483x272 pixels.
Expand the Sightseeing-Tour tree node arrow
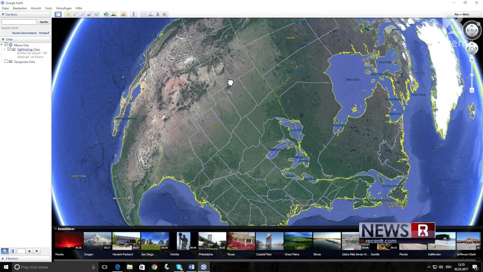pyautogui.click(x=5, y=49)
